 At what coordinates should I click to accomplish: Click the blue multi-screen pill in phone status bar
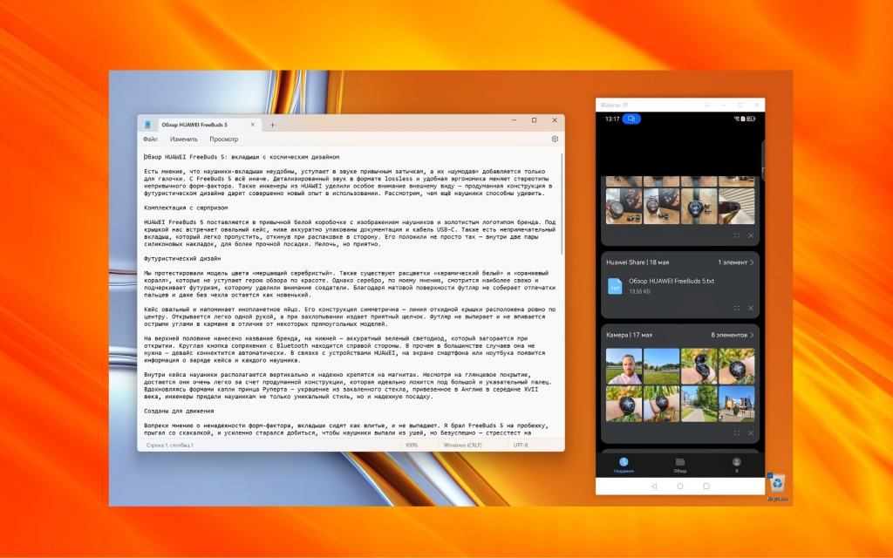tap(631, 119)
